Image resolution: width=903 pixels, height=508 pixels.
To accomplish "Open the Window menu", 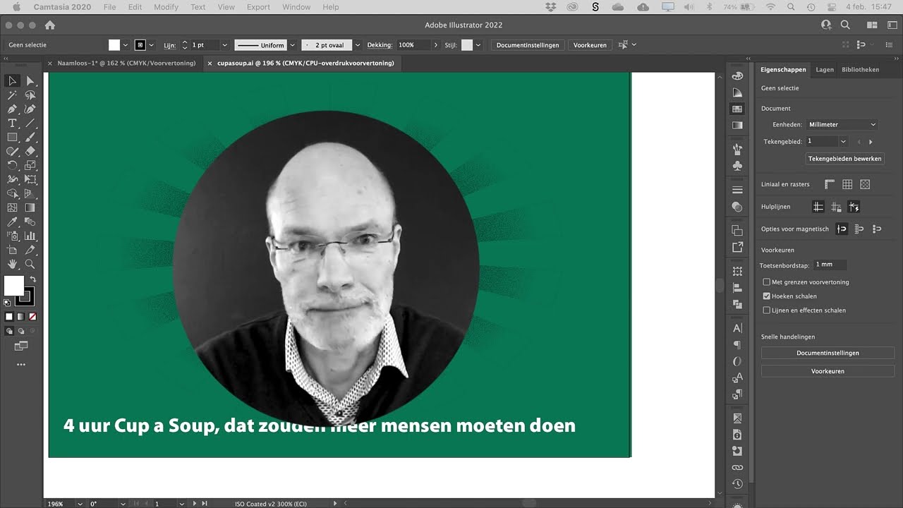I will 296,7.
